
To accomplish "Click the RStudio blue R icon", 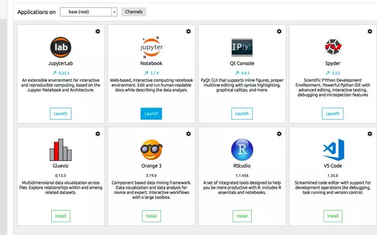I will [x=241, y=149].
